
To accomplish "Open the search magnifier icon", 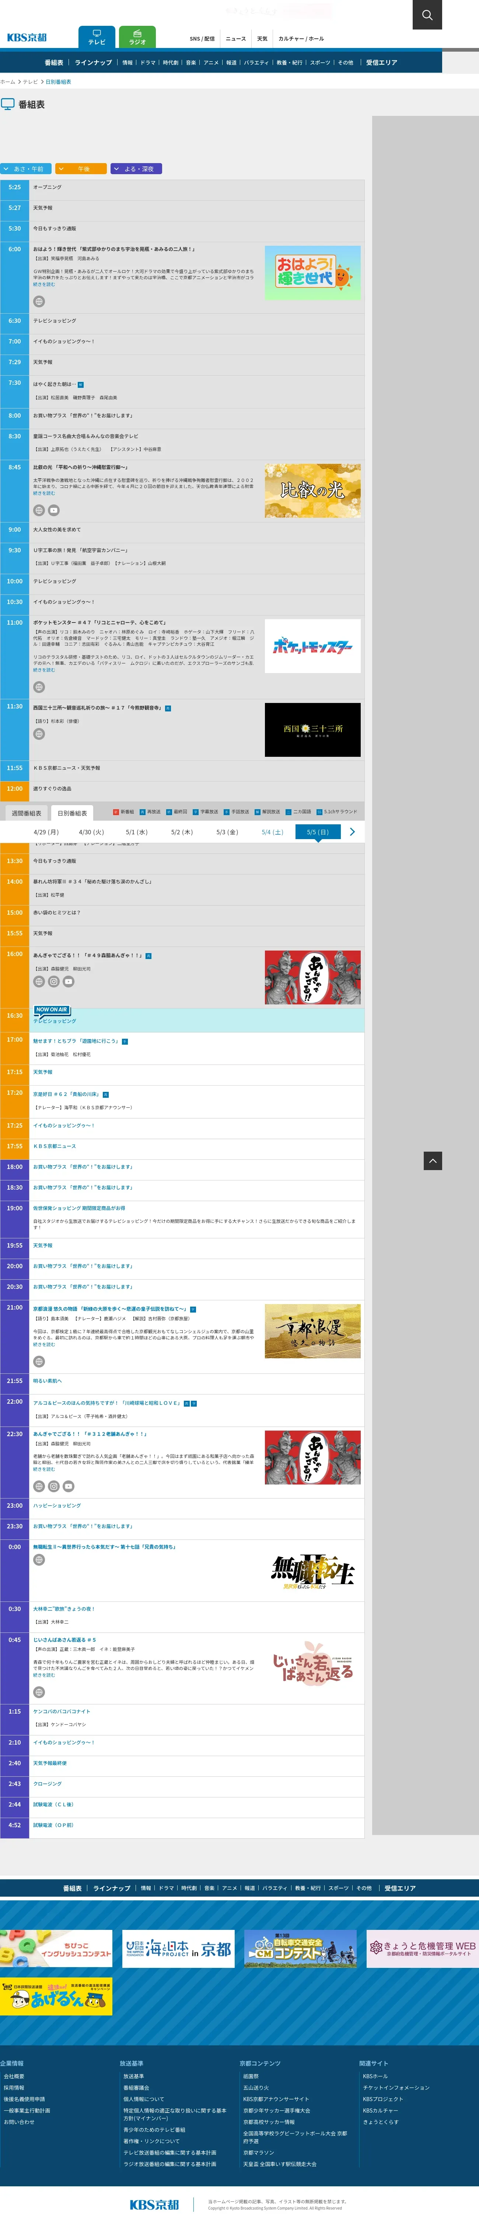I will pyautogui.click(x=427, y=15).
